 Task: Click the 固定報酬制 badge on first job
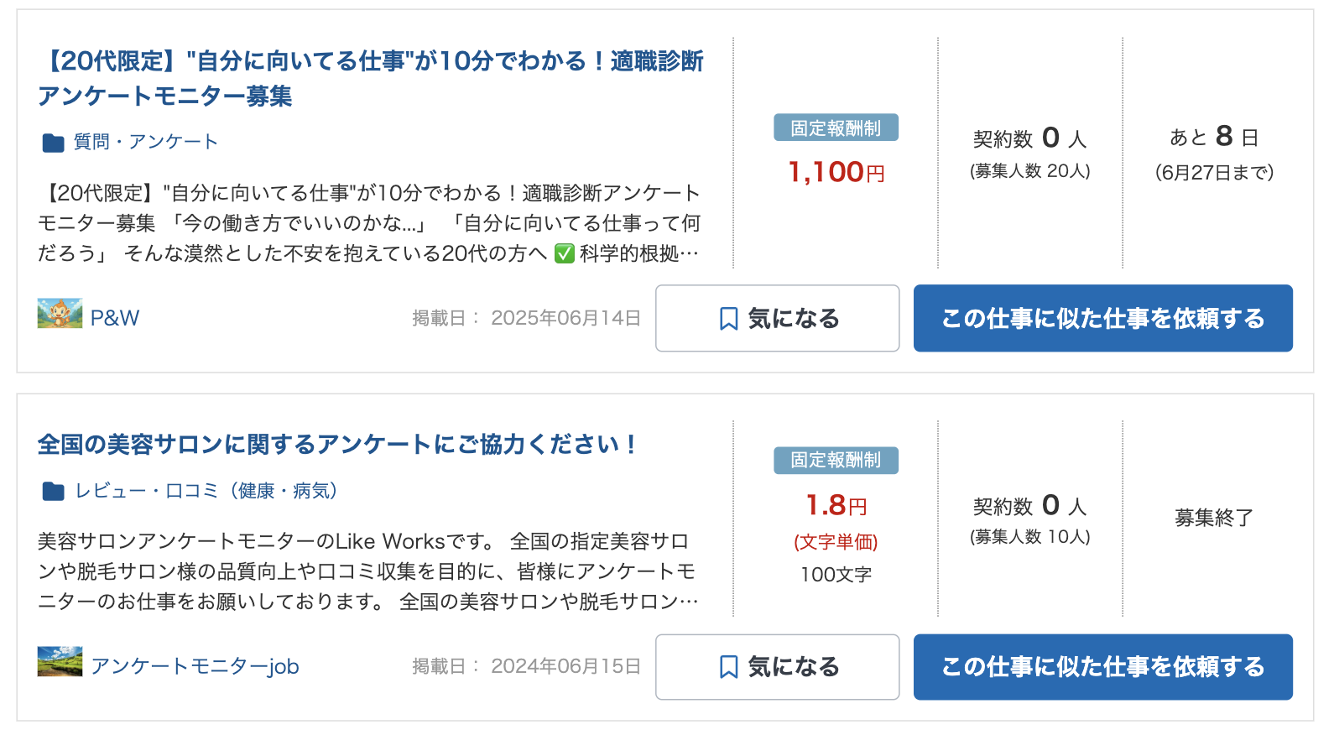[836, 128]
